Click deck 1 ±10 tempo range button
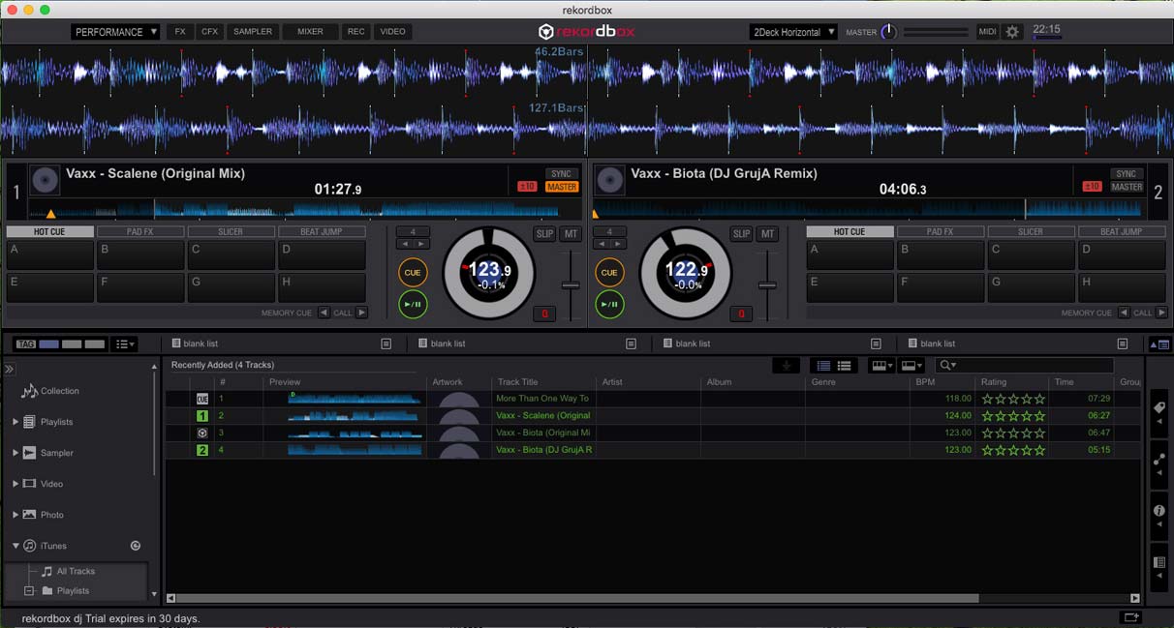Image resolution: width=1174 pixels, height=628 pixels. click(527, 187)
